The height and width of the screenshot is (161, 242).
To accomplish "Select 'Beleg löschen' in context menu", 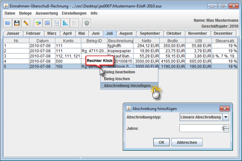I will click(x=117, y=79).
